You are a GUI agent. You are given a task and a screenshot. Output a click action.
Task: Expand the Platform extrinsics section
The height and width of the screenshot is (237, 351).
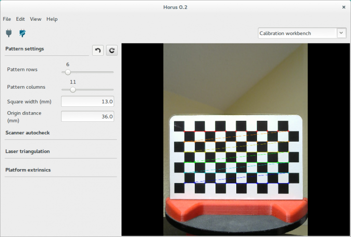[x=28, y=170]
